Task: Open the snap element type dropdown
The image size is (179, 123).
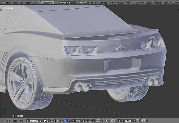Action: point(121,121)
